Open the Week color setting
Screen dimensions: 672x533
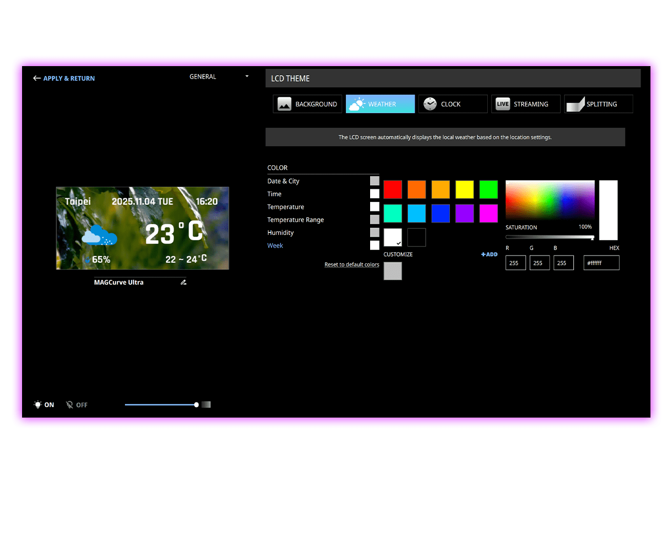[x=275, y=246]
